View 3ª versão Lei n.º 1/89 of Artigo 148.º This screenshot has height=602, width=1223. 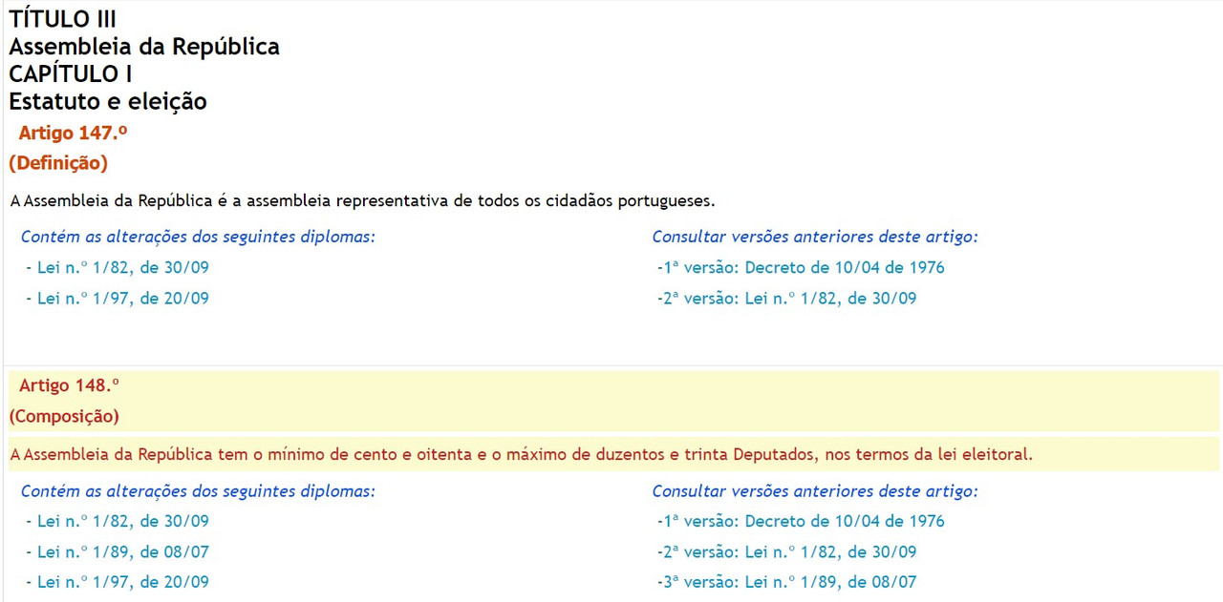coord(786,582)
